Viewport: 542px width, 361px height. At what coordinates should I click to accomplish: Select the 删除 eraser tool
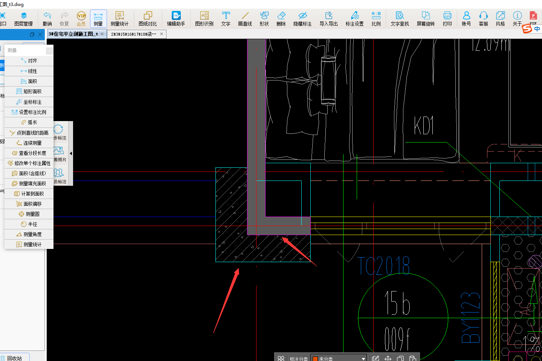point(281,19)
